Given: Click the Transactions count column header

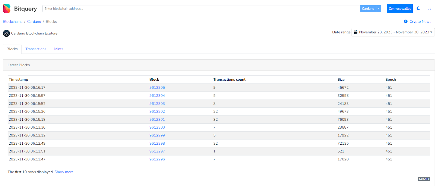Looking at the screenshot, I should point(229,80).
